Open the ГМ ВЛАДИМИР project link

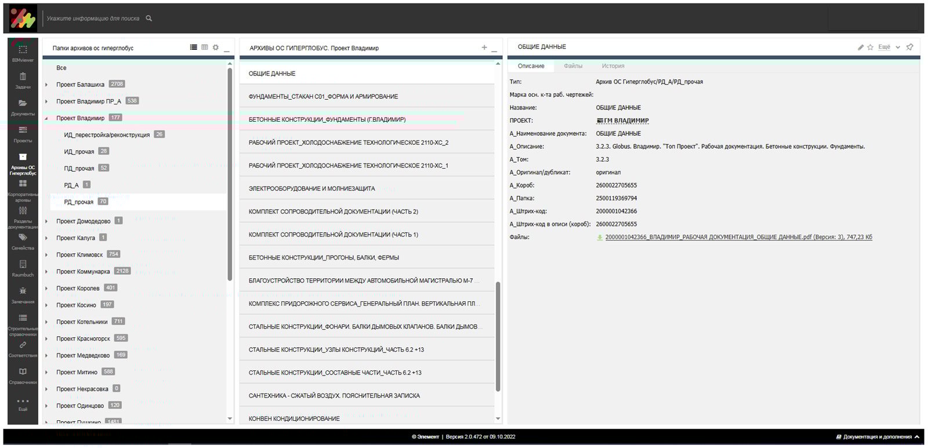(622, 121)
